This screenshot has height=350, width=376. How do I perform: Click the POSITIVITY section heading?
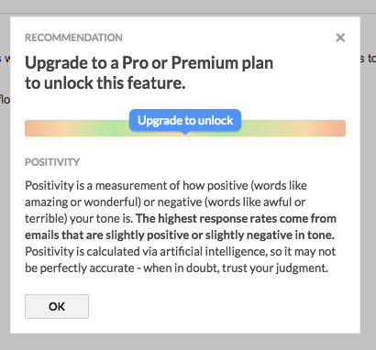(x=52, y=162)
